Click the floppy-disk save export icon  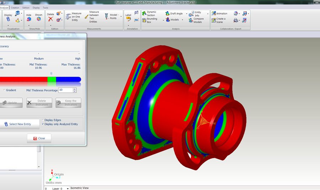pyautogui.click(x=245, y=13)
